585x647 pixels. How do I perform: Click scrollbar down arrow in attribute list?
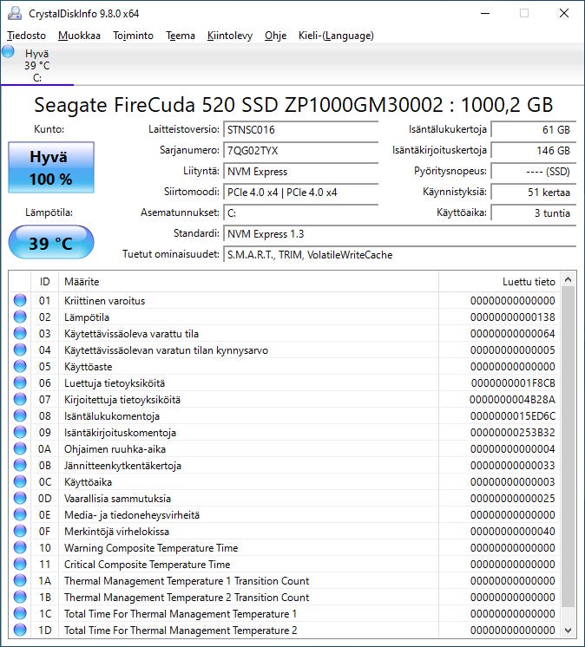[568, 631]
